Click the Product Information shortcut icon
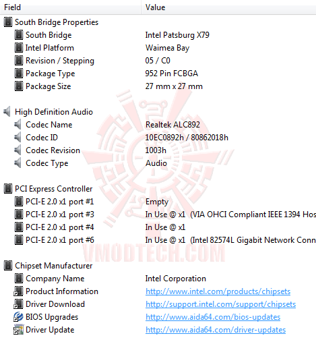The height and width of the screenshot is (342, 316). (x=18, y=291)
